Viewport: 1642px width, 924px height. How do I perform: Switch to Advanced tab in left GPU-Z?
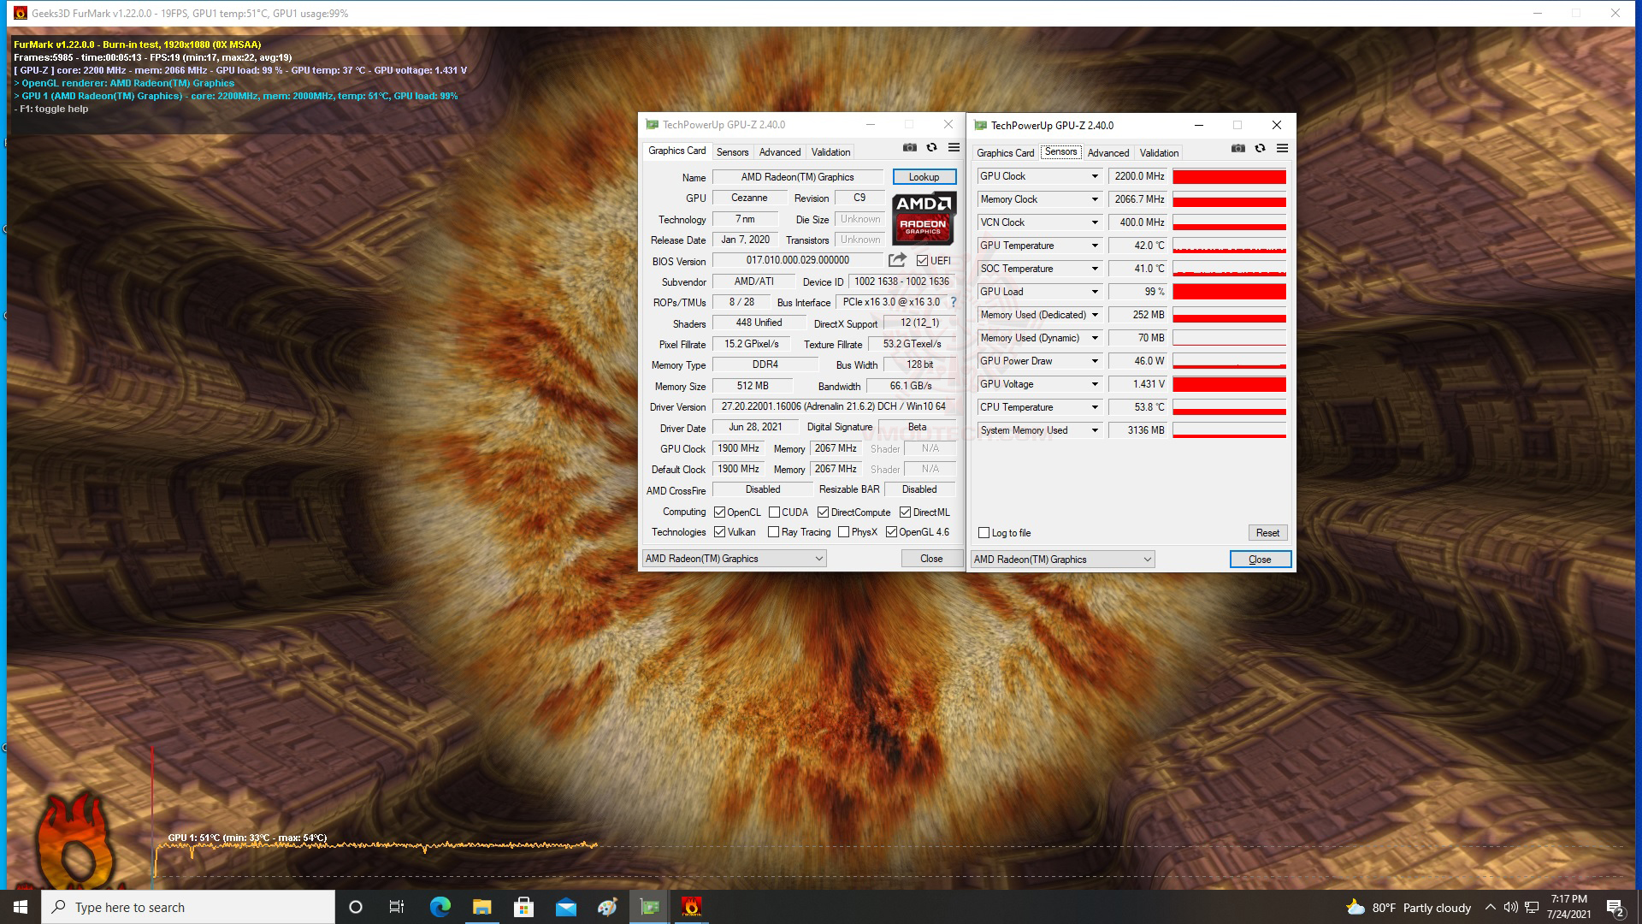coord(780,152)
